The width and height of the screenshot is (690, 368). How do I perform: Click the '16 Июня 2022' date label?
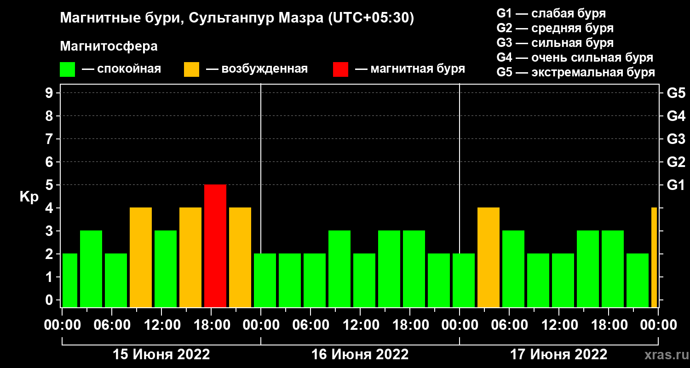(x=360, y=355)
